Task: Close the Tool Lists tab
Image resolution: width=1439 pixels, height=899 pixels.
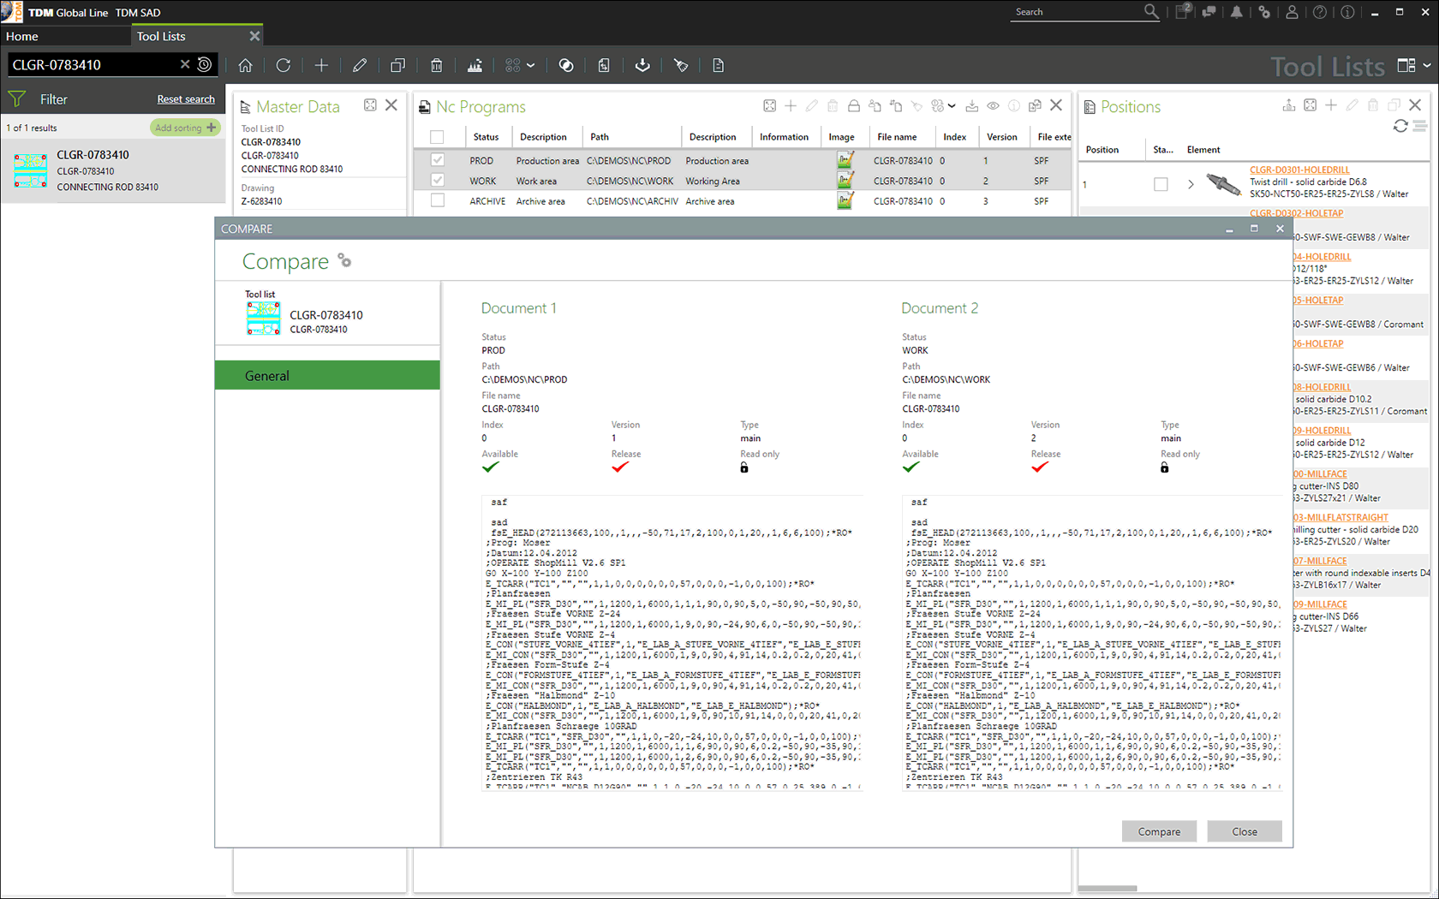Action: (254, 36)
